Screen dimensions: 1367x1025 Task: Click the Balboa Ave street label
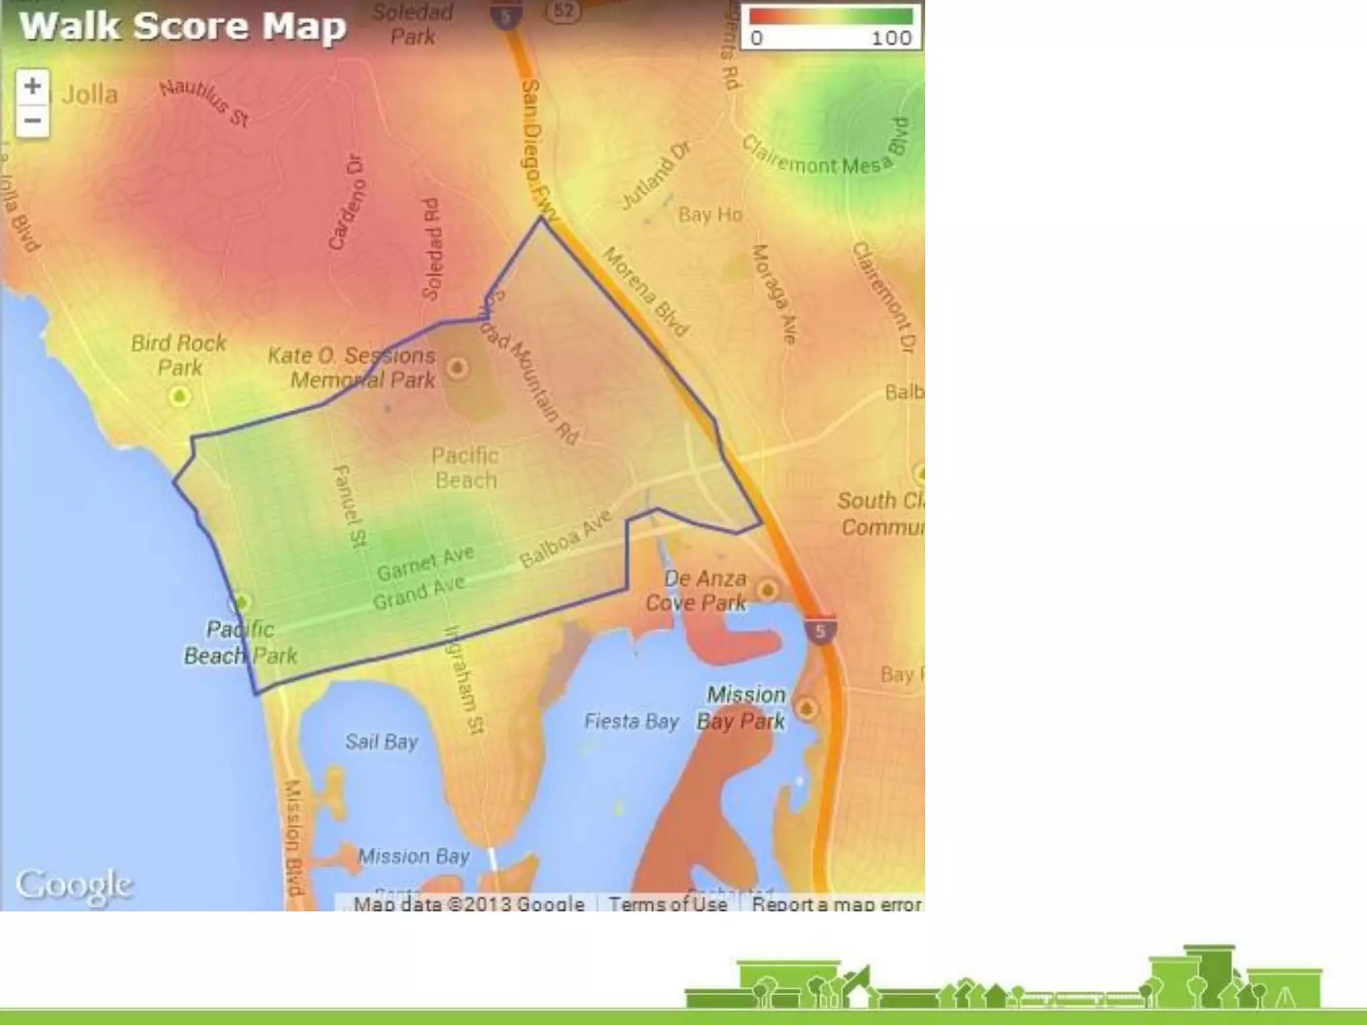[565, 539]
